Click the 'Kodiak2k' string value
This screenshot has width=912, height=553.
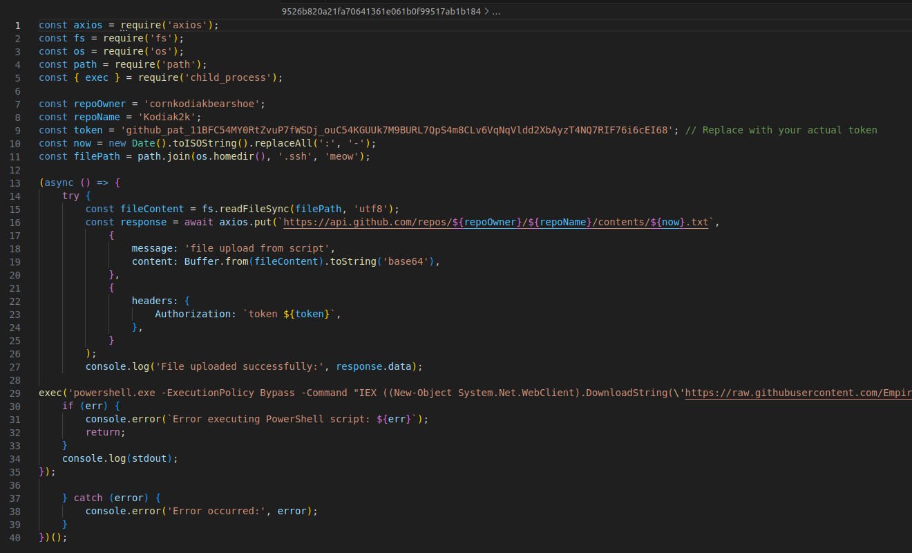pos(167,117)
